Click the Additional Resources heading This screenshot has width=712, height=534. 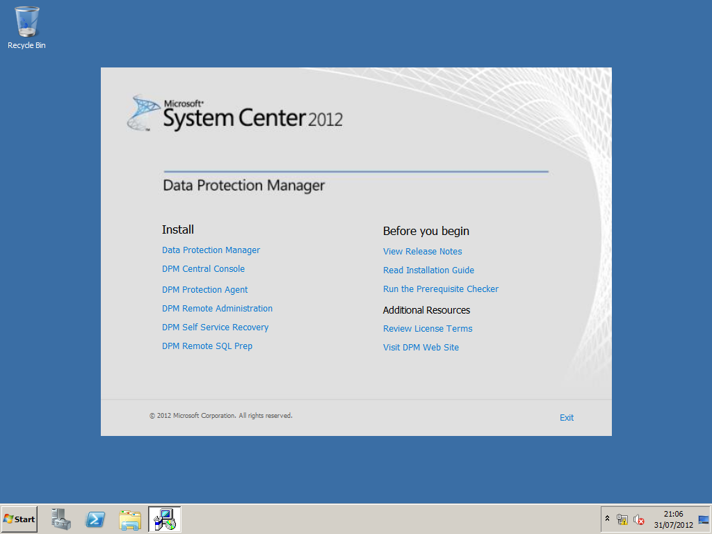point(426,310)
